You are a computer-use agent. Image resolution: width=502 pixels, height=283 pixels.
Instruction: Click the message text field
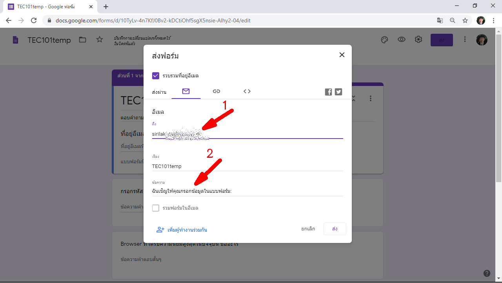click(x=247, y=192)
